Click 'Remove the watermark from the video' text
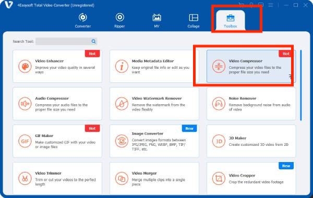 (158, 107)
